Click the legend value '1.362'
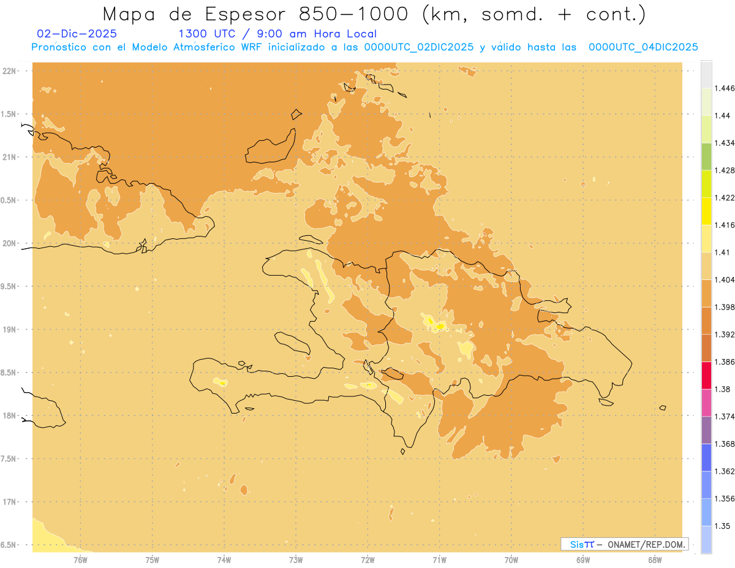 pos(725,471)
